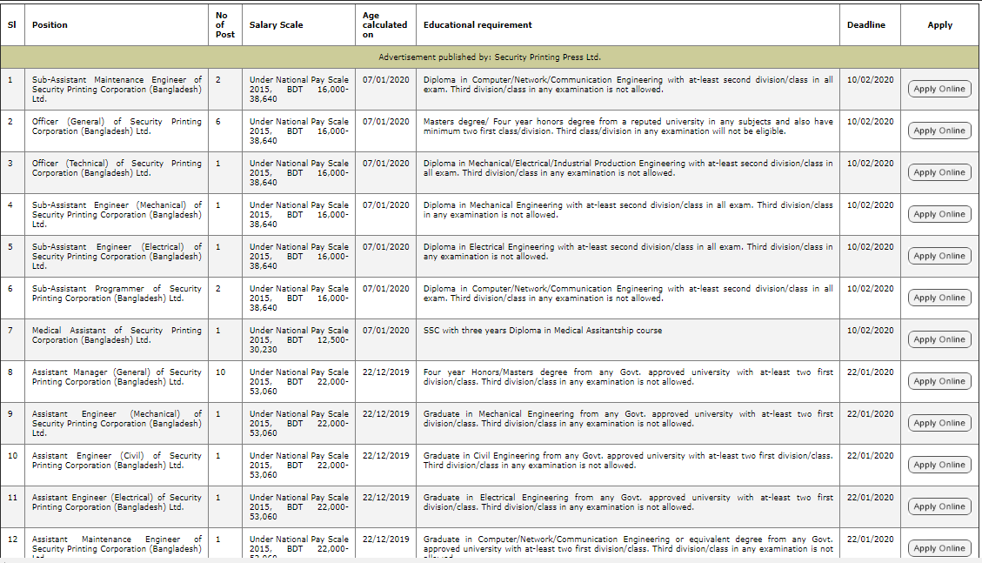Click Masters degree requirement for Officer (General)
This screenshot has width=982, height=563.
628,126
